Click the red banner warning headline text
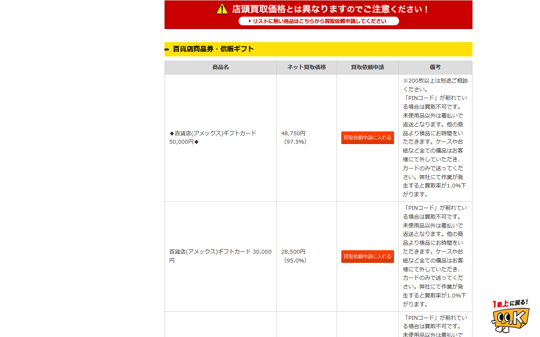The image size is (540, 337). [330, 9]
